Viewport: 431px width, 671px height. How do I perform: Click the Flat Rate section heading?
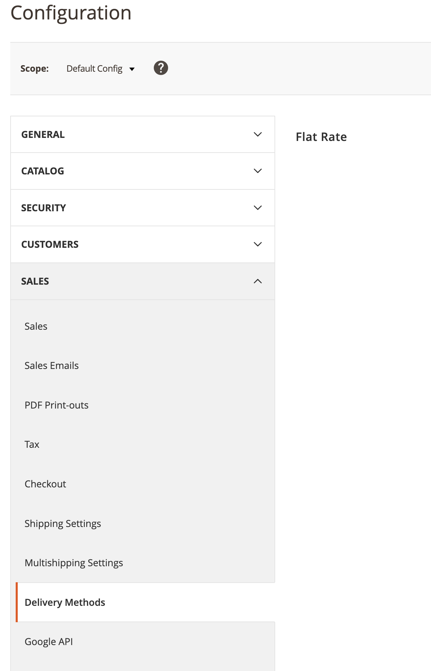coord(321,137)
